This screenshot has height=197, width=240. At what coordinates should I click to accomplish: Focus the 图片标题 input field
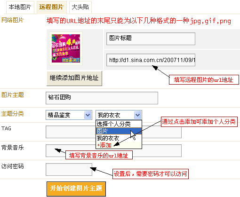point(151,39)
